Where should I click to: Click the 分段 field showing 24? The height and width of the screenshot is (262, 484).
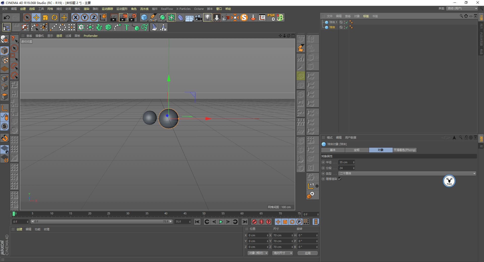[x=346, y=168]
